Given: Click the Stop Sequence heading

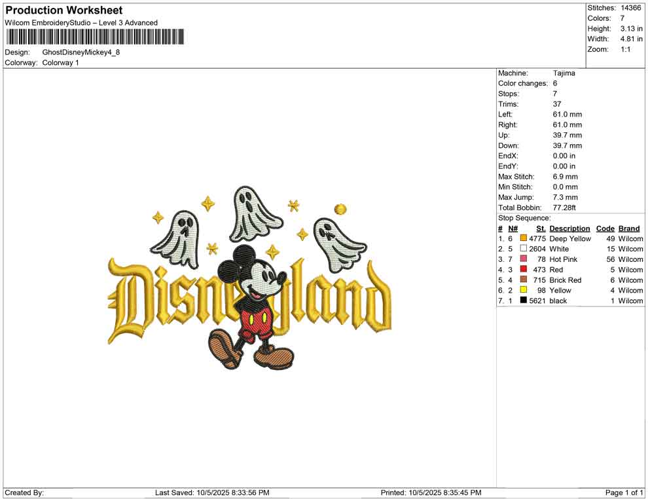Looking at the screenshot, I should [524, 218].
